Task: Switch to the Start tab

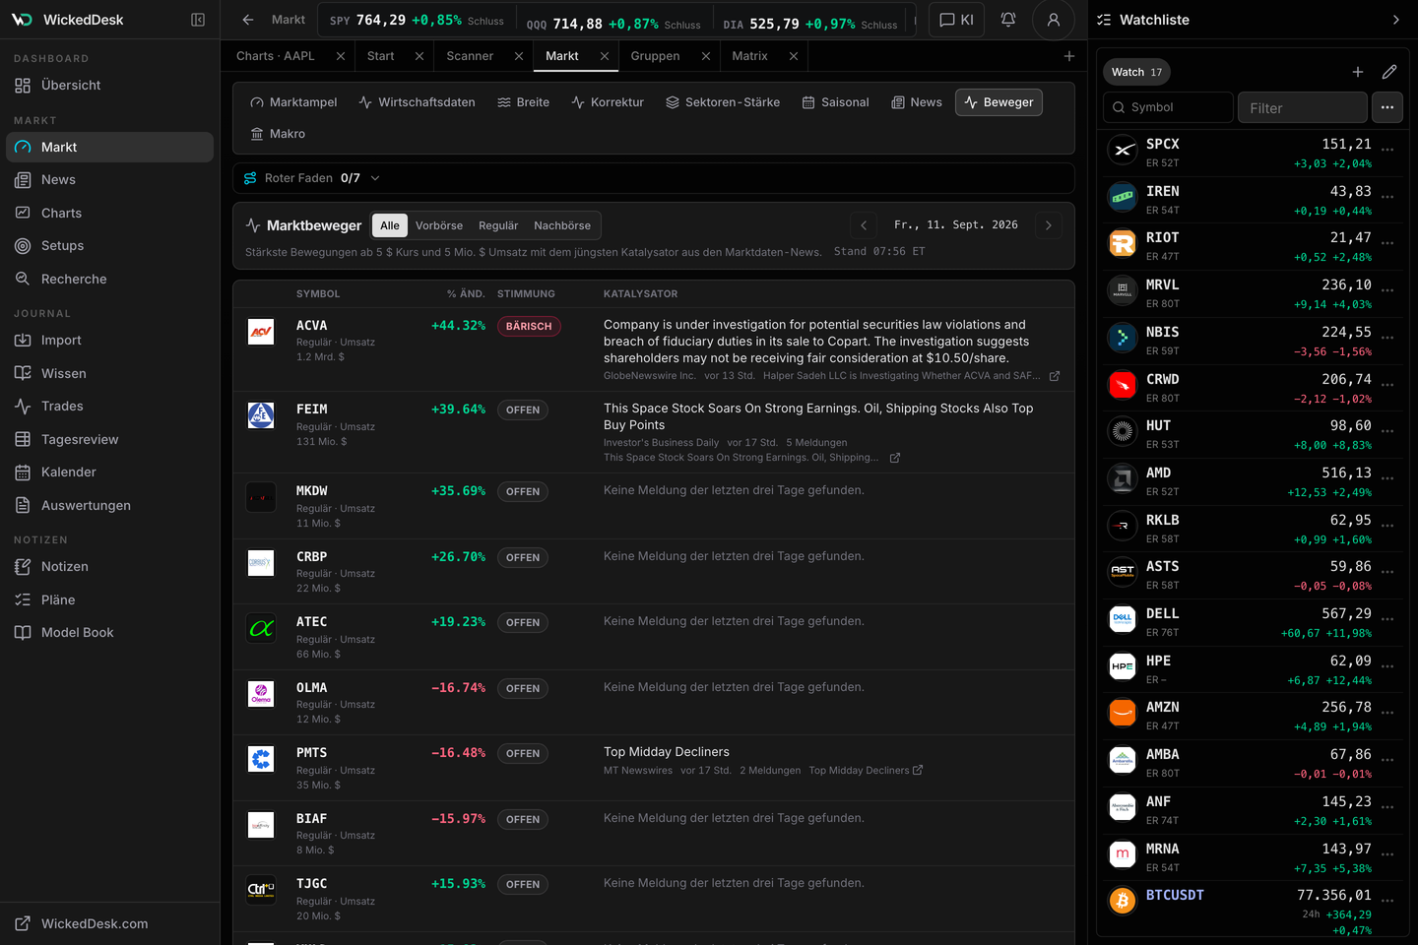Action: (381, 56)
